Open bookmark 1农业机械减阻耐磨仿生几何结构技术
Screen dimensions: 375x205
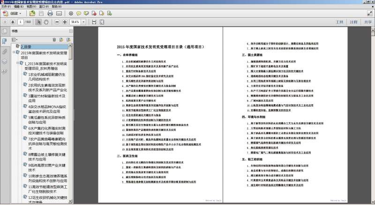click(46, 77)
